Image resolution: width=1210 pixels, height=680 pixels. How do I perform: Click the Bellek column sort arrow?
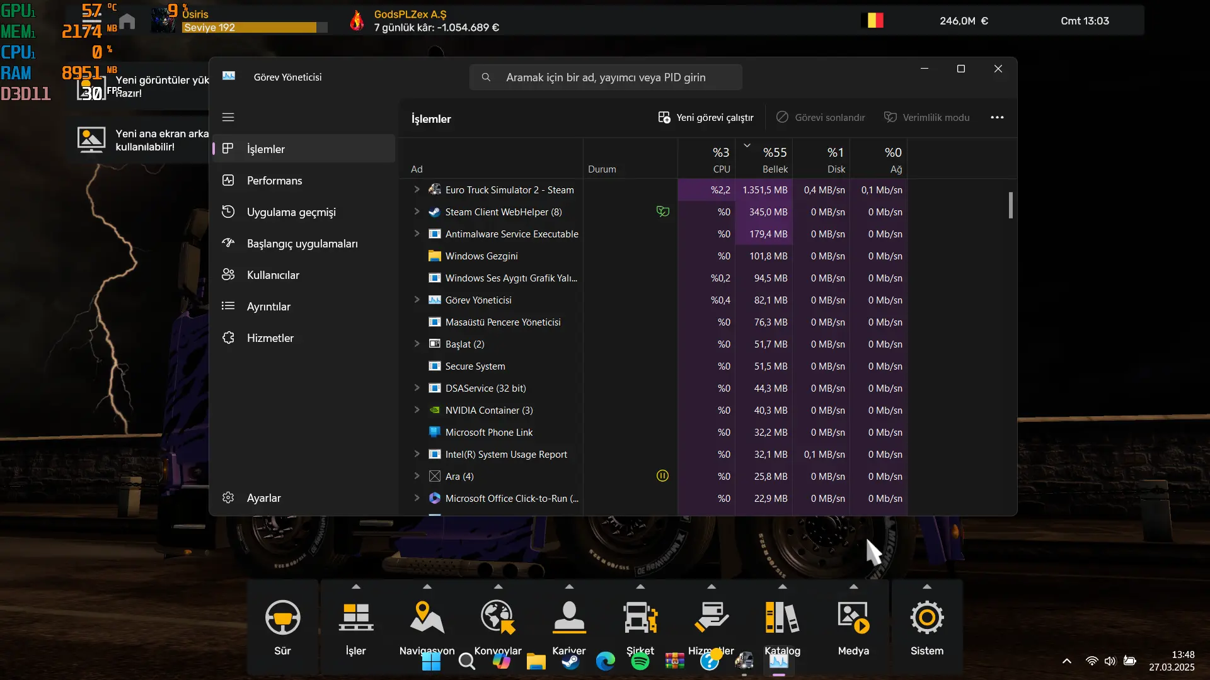pyautogui.click(x=747, y=145)
